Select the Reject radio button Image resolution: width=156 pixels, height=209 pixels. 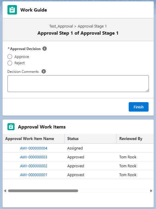coord(10,63)
